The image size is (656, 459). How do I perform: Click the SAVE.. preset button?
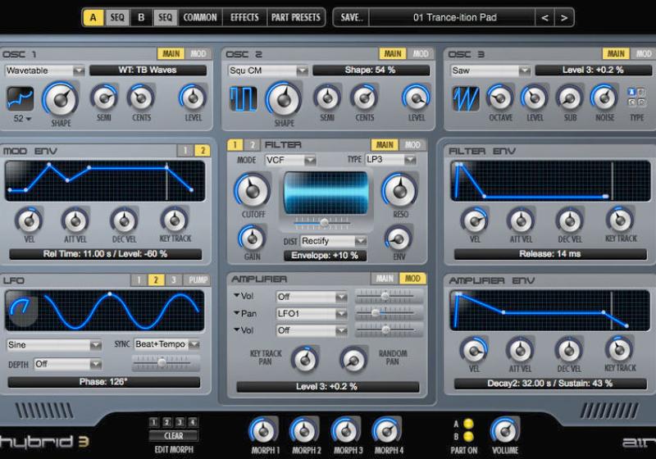click(x=351, y=17)
